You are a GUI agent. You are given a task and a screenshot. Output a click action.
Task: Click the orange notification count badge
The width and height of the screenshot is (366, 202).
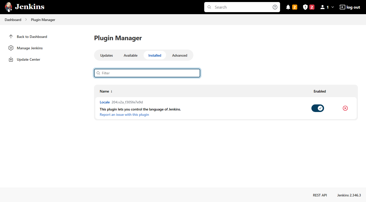294,7
